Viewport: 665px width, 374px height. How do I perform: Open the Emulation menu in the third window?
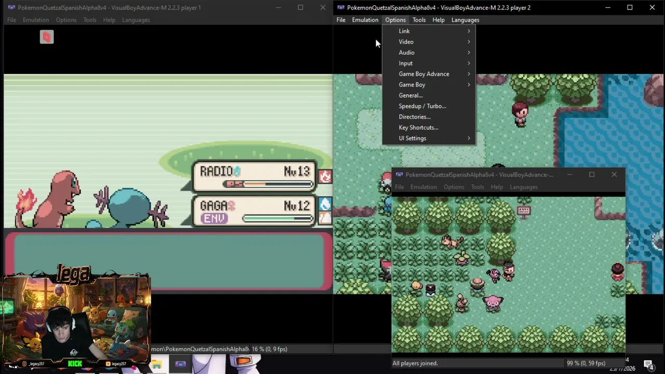click(423, 187)
